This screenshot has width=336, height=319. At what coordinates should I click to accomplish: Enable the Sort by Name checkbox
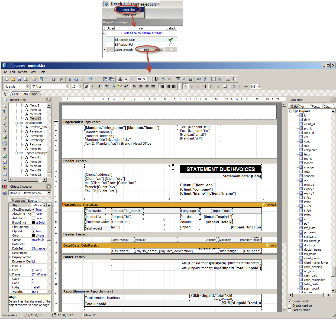pyautogui.click(x=290, y=310)
